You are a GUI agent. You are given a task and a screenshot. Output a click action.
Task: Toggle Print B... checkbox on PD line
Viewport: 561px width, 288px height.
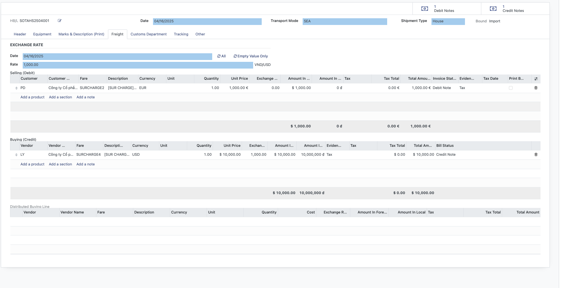[510, 88]
